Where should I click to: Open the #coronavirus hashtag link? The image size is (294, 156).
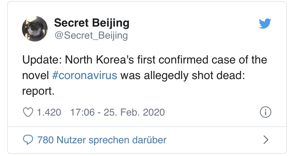pyautogui.click(x=85, y=75)
